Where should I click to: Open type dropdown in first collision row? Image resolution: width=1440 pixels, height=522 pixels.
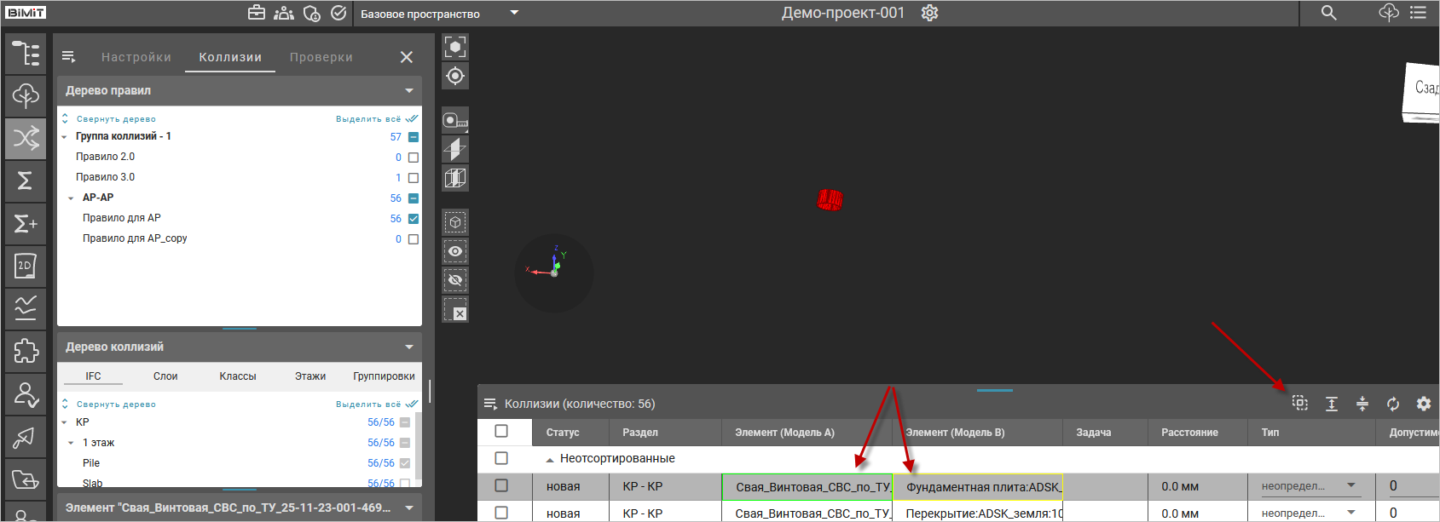[x=1351, y=486]
